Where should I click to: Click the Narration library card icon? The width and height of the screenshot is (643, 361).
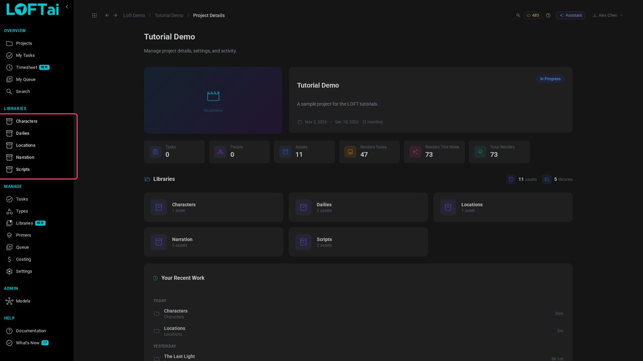(159, 242)
